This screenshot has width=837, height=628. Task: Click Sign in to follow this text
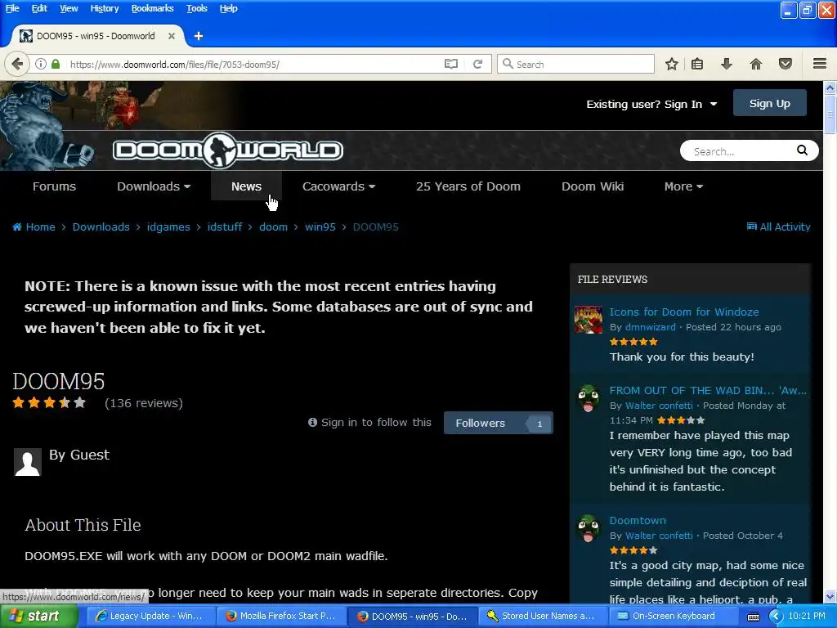pos(376,423)
